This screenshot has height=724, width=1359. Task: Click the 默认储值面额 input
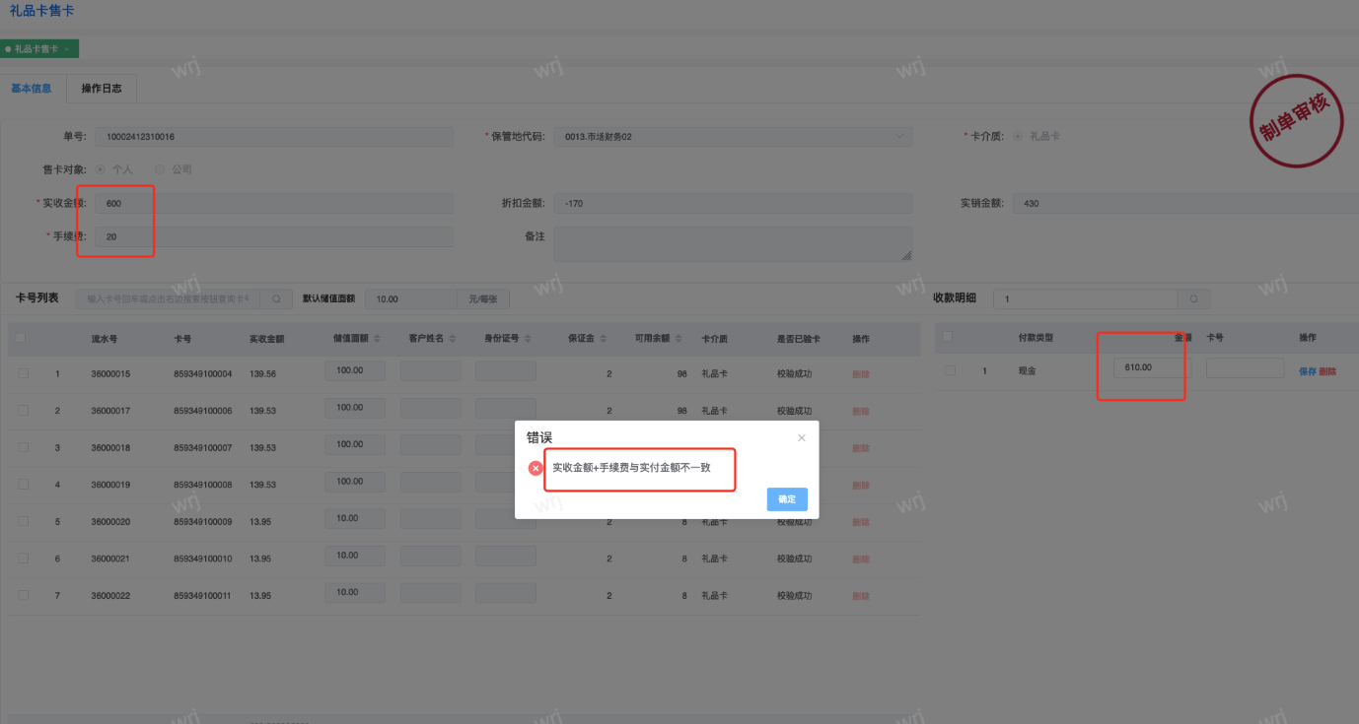(411, 298)
